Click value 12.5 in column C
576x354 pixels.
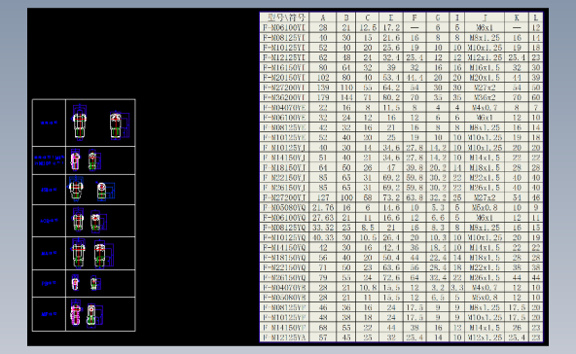(368, 27)
